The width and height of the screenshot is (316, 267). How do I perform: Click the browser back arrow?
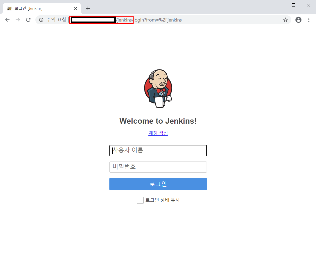(7, 20)
